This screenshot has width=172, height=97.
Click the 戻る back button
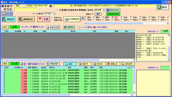(x=162, y=7)
